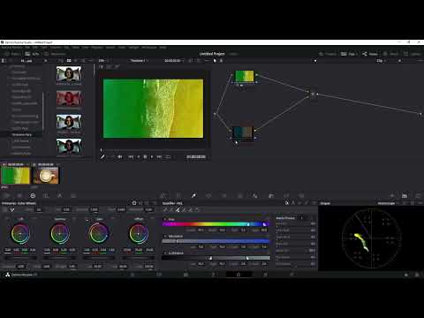Viewport: 424px width, 318px height.
Task: Open the Curves palette icon
Action: click(x=163, y=195)
